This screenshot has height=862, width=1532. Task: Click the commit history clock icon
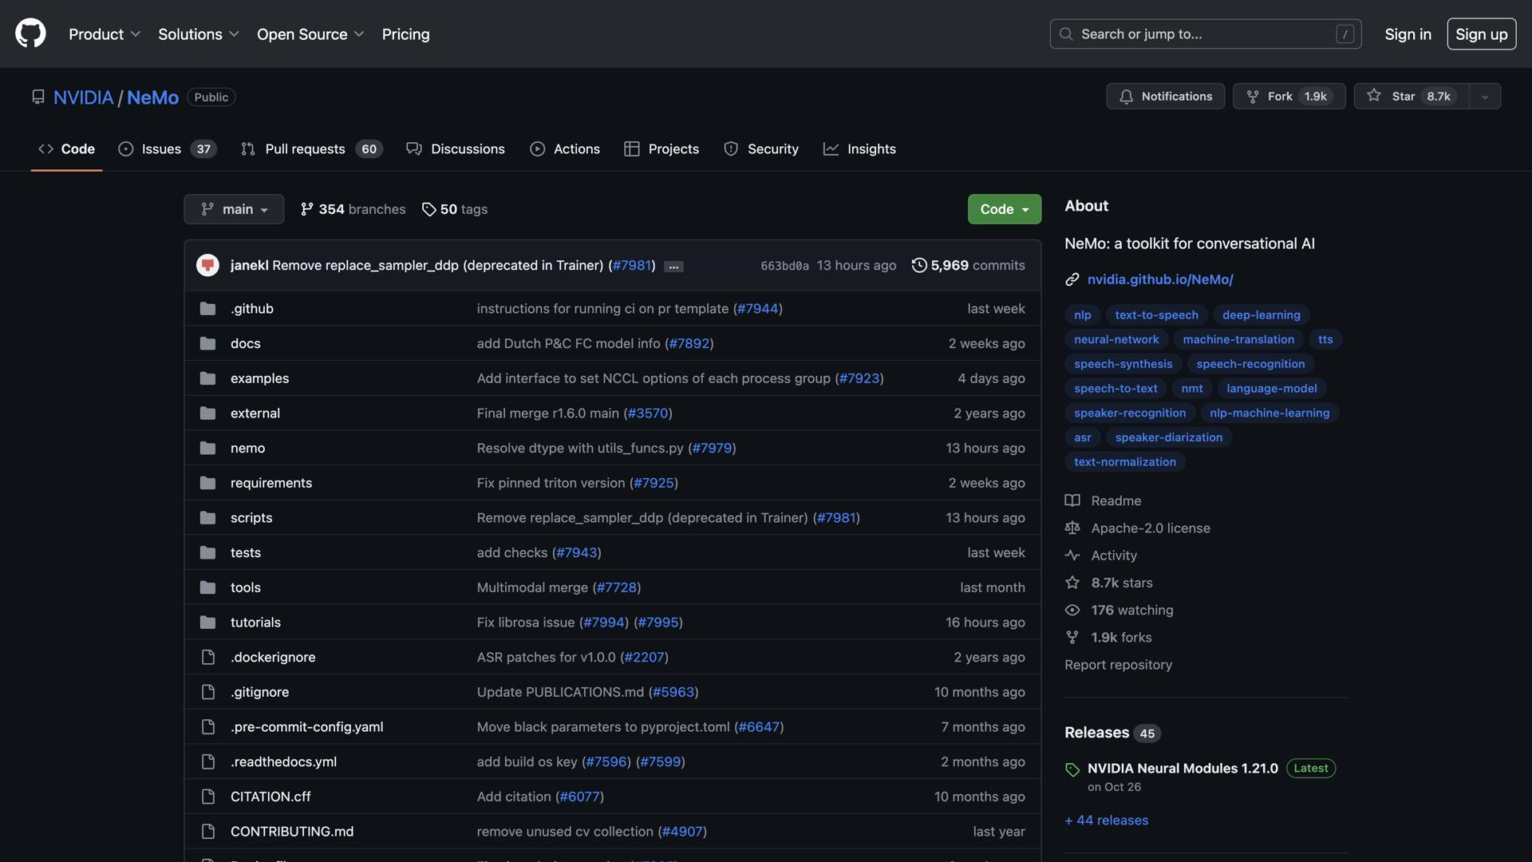coord(919,265)
